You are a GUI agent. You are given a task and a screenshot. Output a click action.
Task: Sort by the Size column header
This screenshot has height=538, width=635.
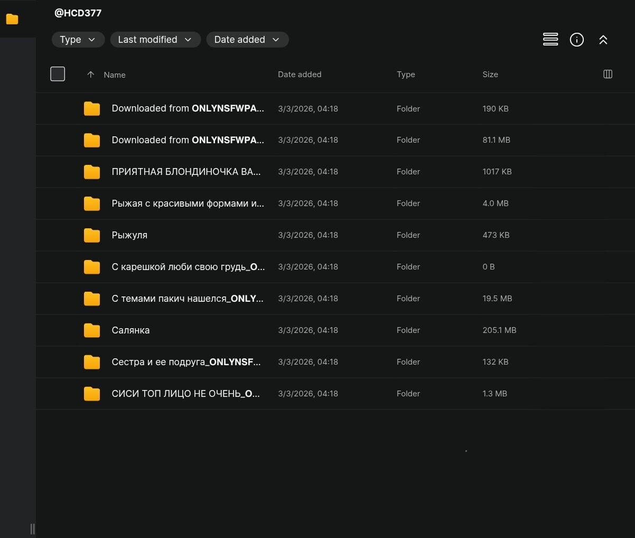[490, 75]
